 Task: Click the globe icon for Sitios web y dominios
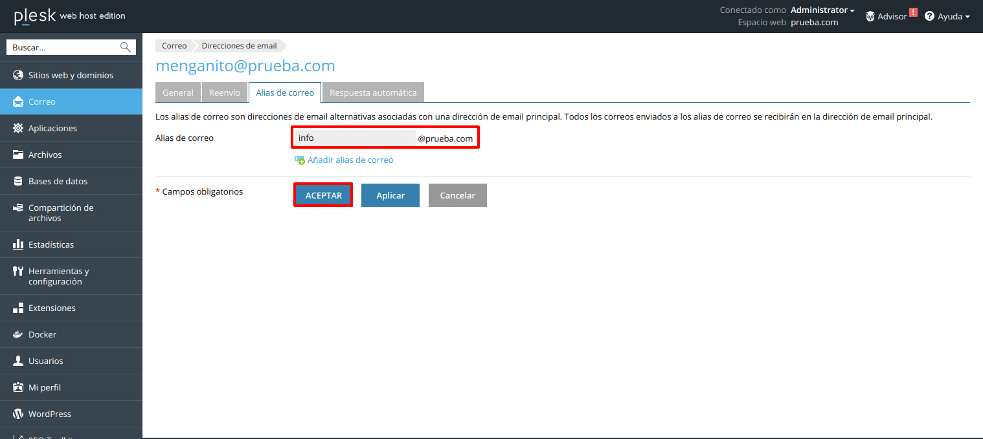(x=18, y=75)
